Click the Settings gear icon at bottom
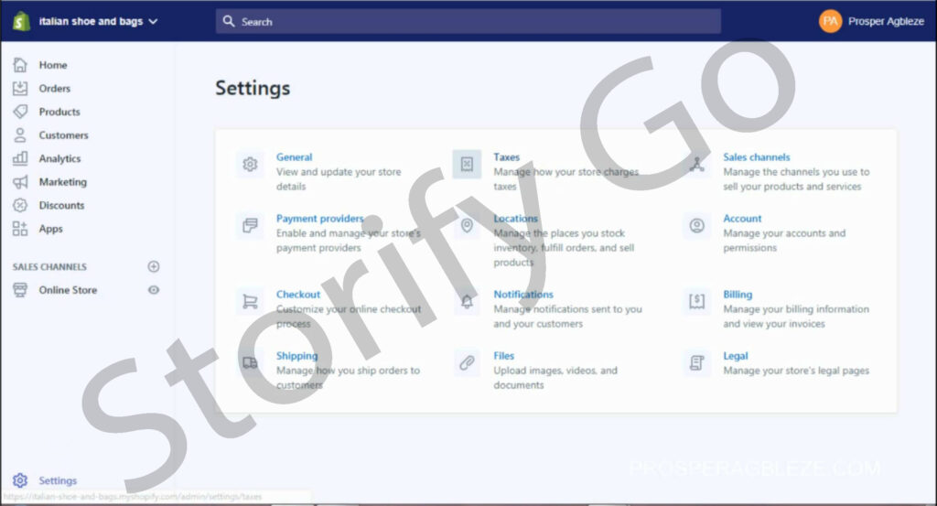The width and height of the screenshot is (937, 506). 20,480
